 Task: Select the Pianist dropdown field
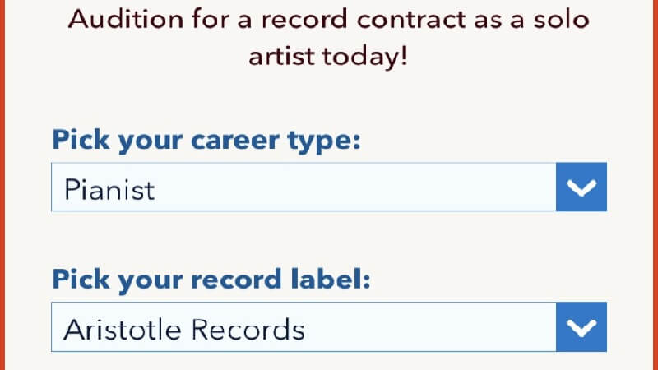(329, 187)
